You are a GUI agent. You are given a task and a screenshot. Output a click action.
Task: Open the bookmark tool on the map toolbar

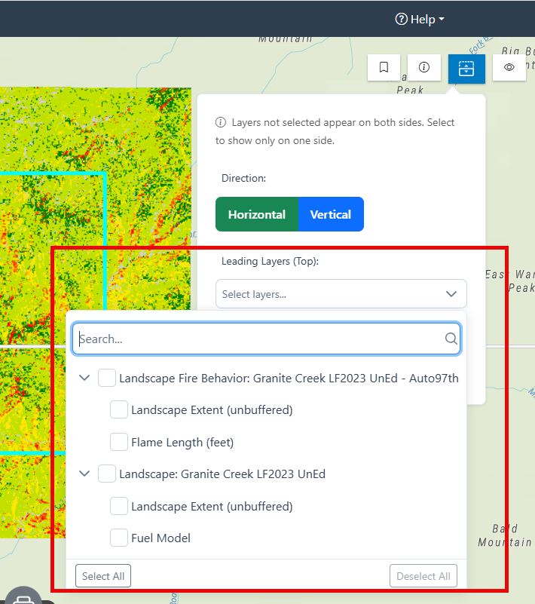pyautogui.click(x=384, y=67)
